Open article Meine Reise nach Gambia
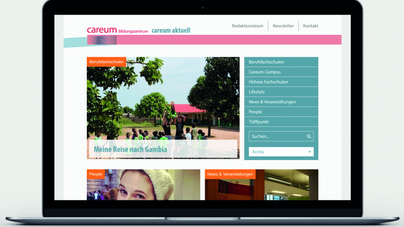The width and height of the screenshot is (404, 227). pos(130,149)
